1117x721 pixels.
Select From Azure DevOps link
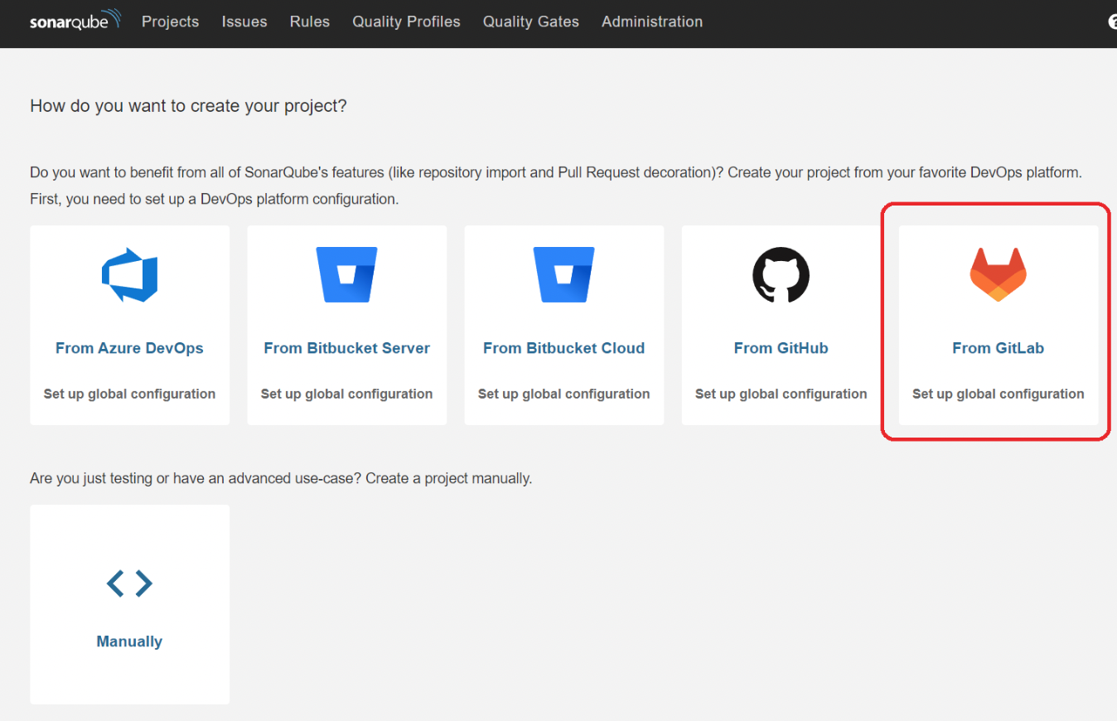(129, 348)
